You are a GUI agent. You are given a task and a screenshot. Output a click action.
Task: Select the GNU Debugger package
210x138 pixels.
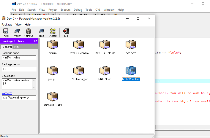tap(79, 73)
